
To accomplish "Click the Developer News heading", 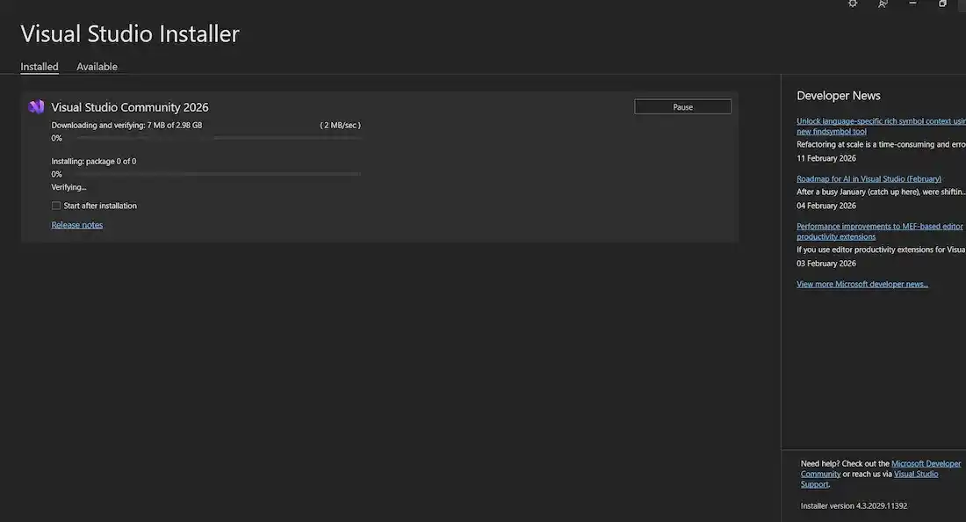I will click(x=839, y=96).
